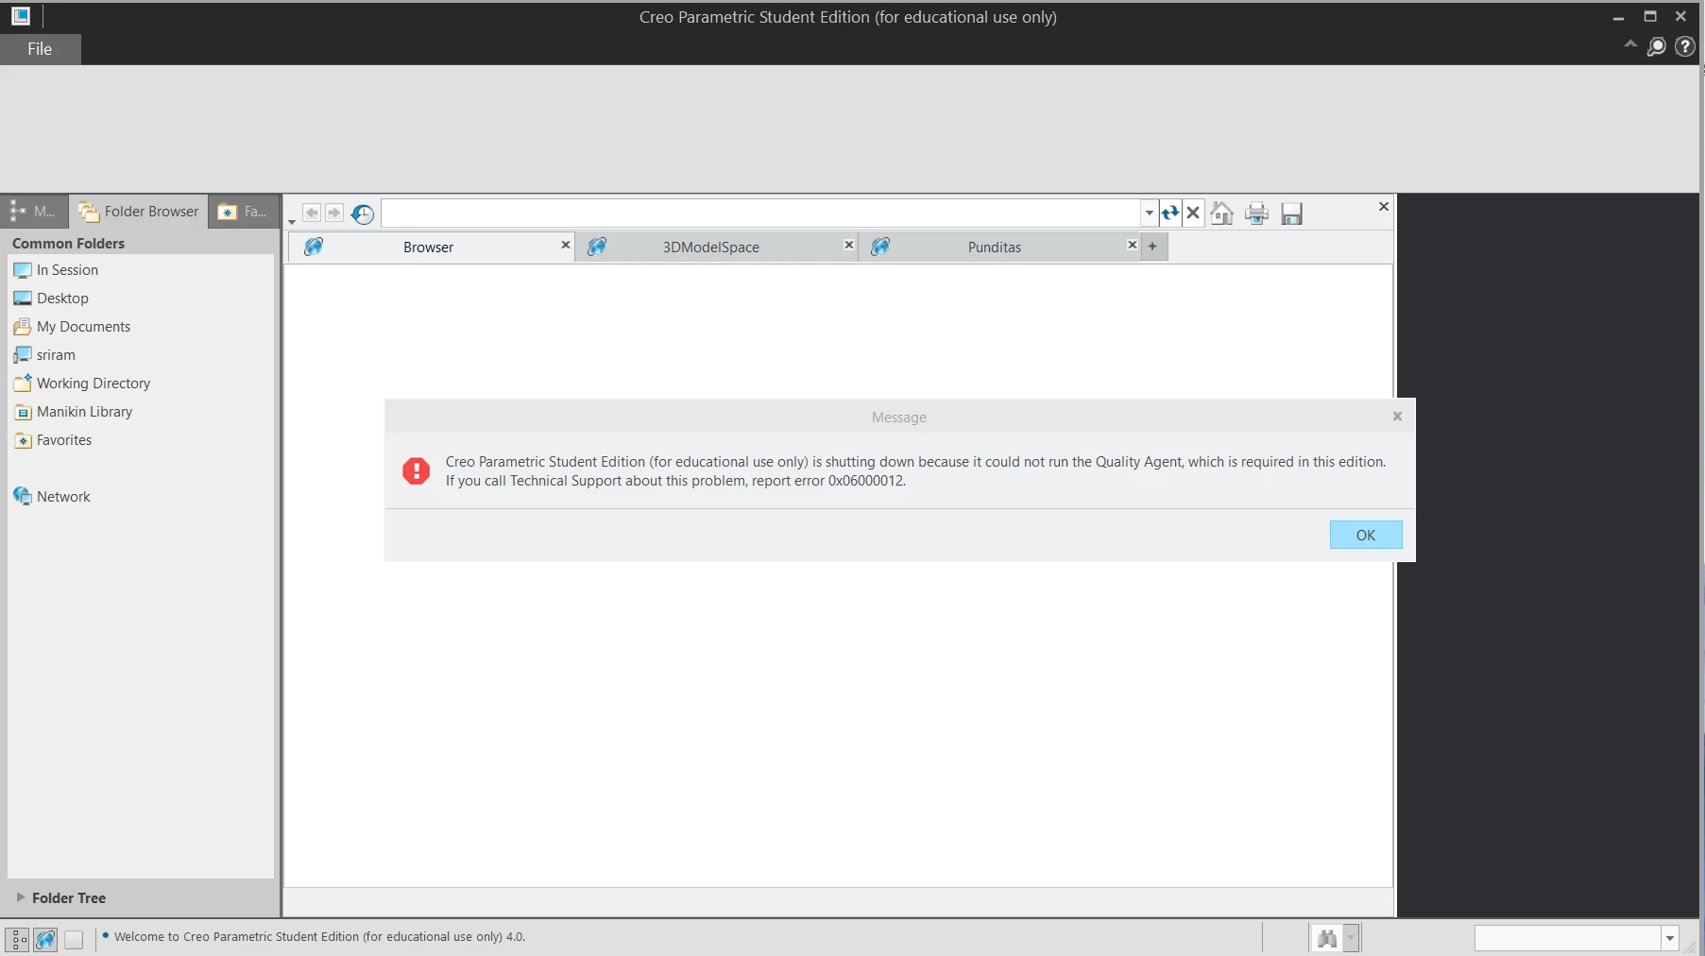The width and height of the screenshot is (1705, 956).
Task: Open the command search magnifier icon
Action: pyautogui.click(x=1656, y=47)
